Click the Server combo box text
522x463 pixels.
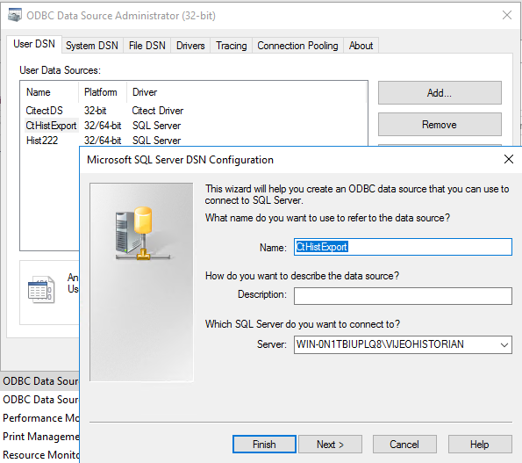pos(380,344)
